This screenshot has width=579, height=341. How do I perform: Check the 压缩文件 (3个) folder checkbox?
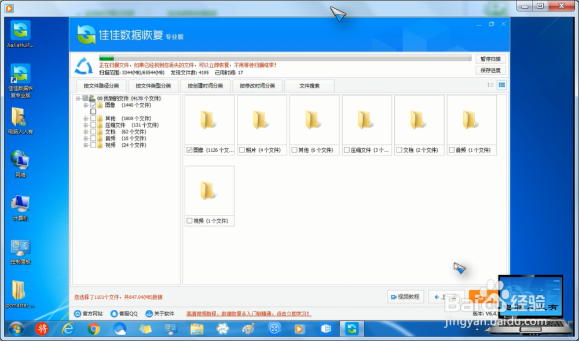click(347, 150)
